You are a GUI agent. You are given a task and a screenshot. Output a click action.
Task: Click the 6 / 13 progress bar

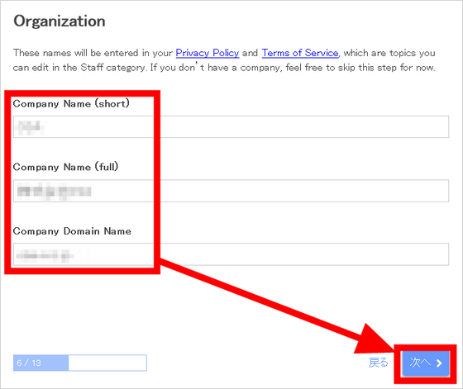pos(80,363)
